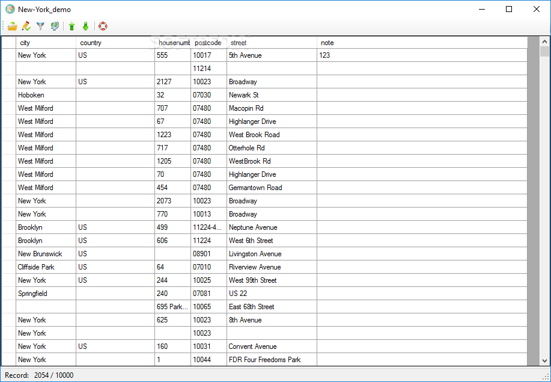Click the green down arrow icon

[85, 26]
